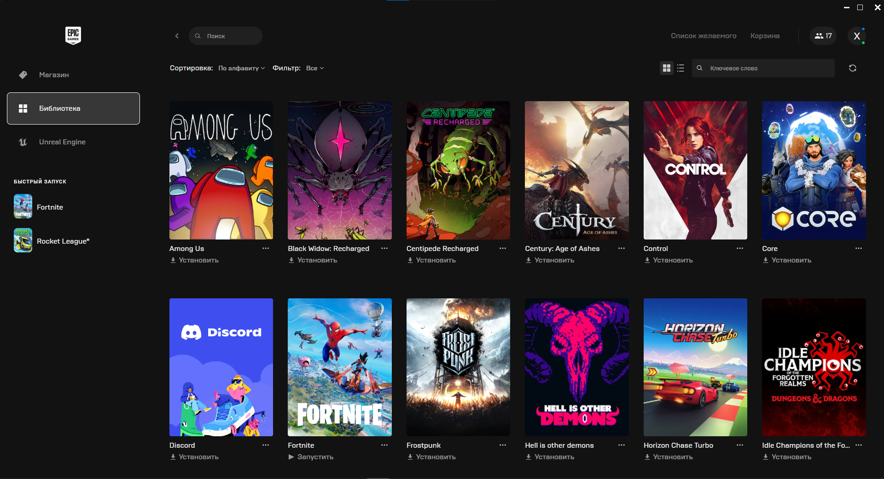Open Among Us cover art

221,170
